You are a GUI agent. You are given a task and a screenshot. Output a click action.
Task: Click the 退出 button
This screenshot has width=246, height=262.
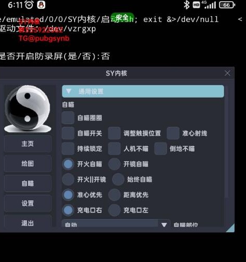28,221
